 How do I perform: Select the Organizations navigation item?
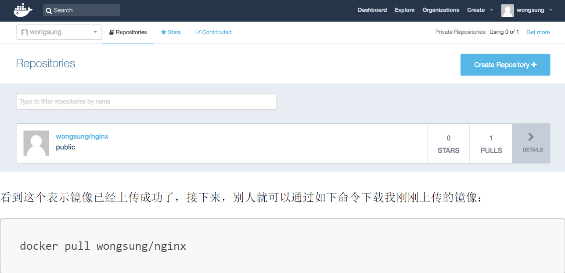point(441,10)
